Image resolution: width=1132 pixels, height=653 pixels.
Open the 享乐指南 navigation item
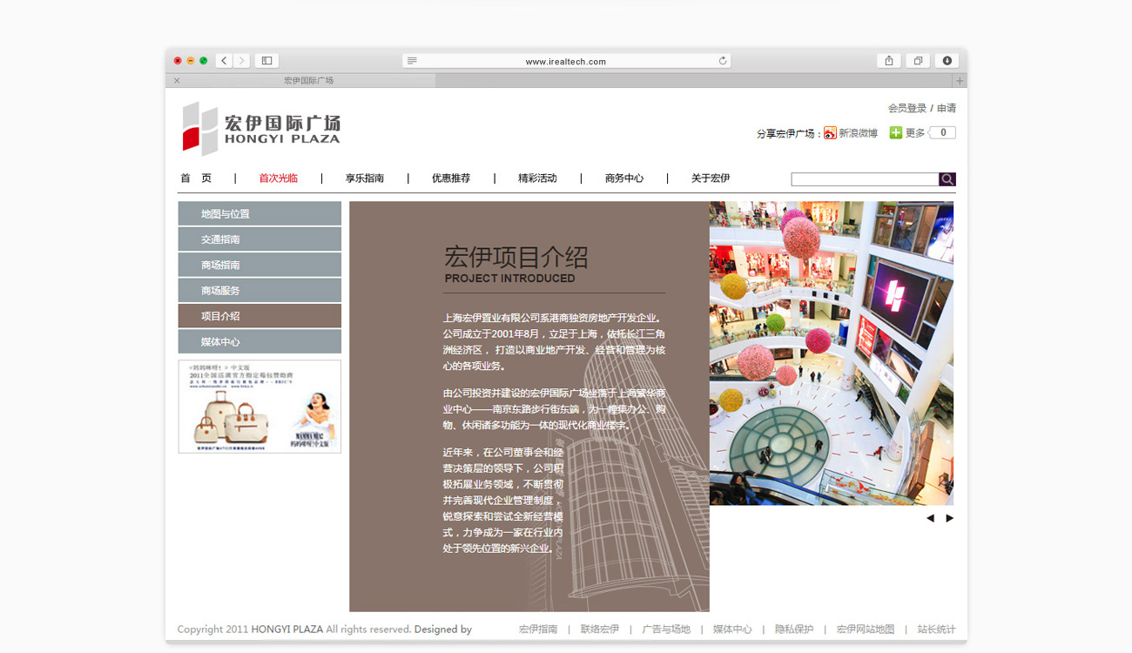coord(365,178)
